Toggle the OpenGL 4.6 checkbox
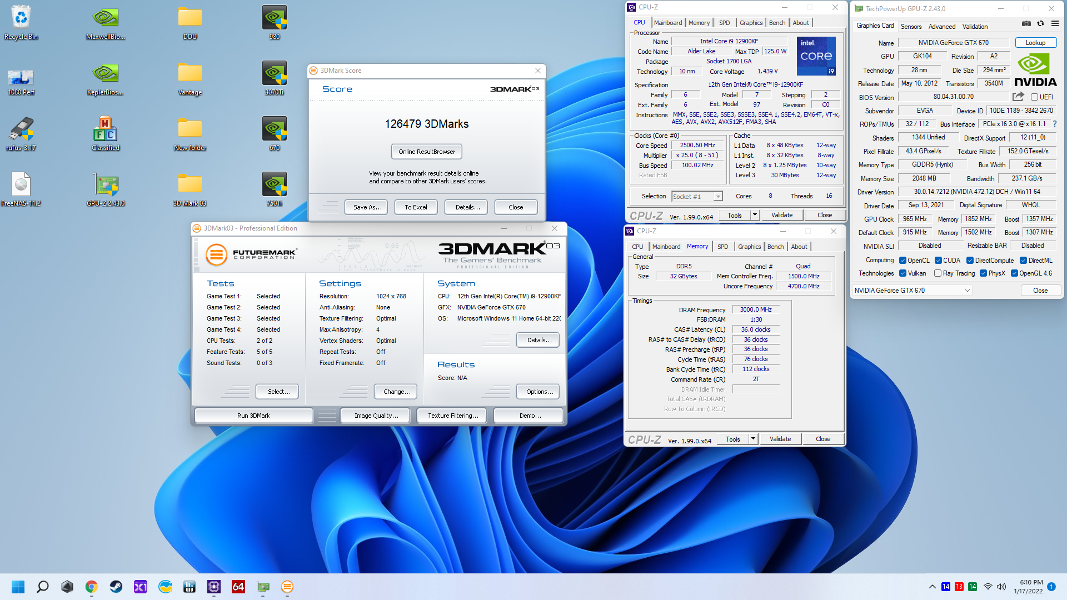This screenshot has height=600, width=1067. [x=1014, y=273]
